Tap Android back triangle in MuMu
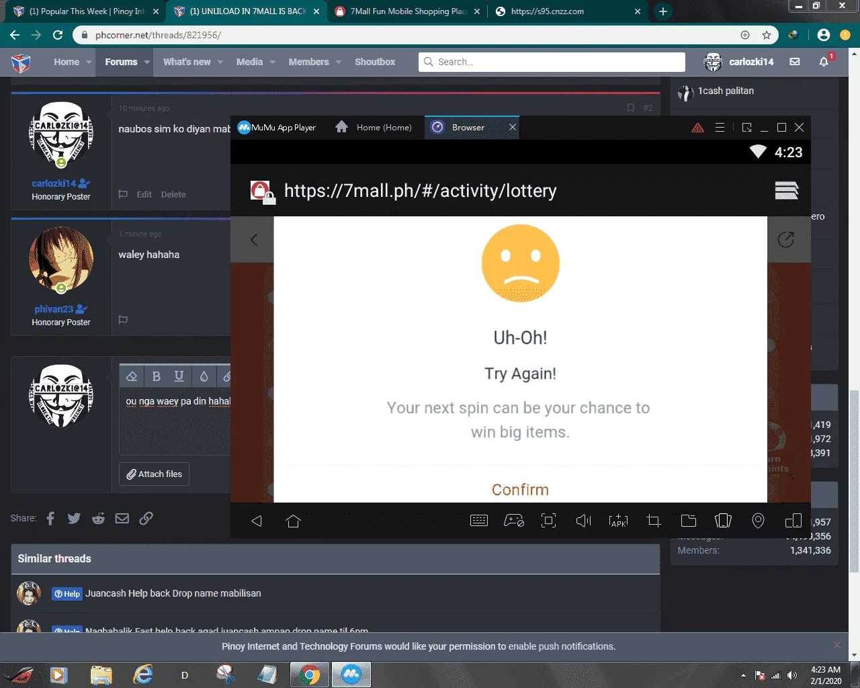This screenshot has height=688, width=860. point(257,521)
